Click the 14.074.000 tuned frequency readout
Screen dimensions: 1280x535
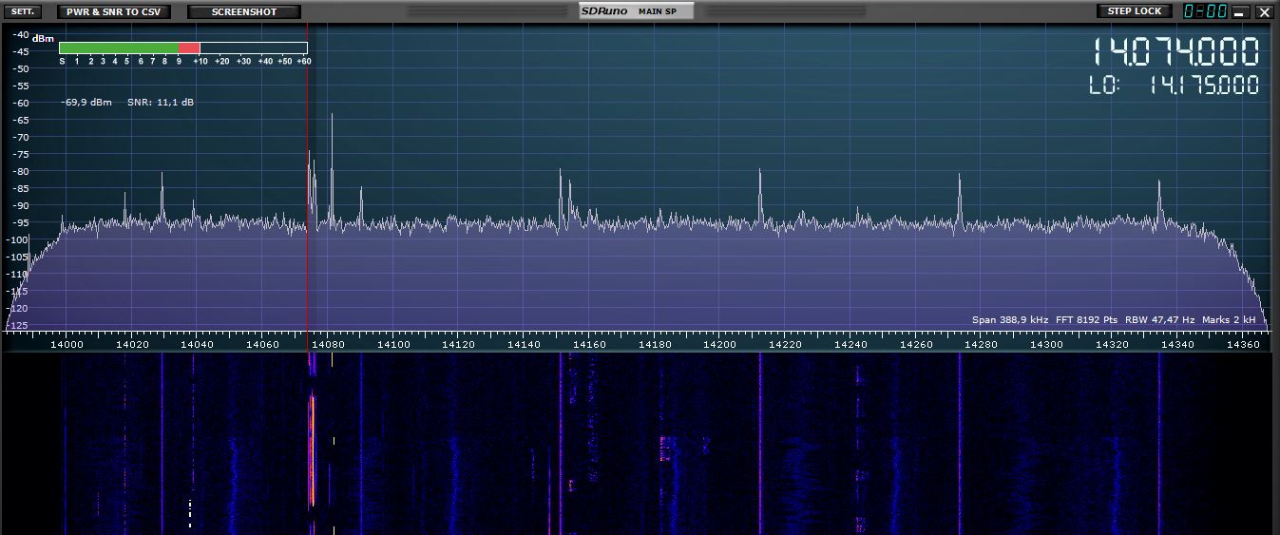(1175, 51)
